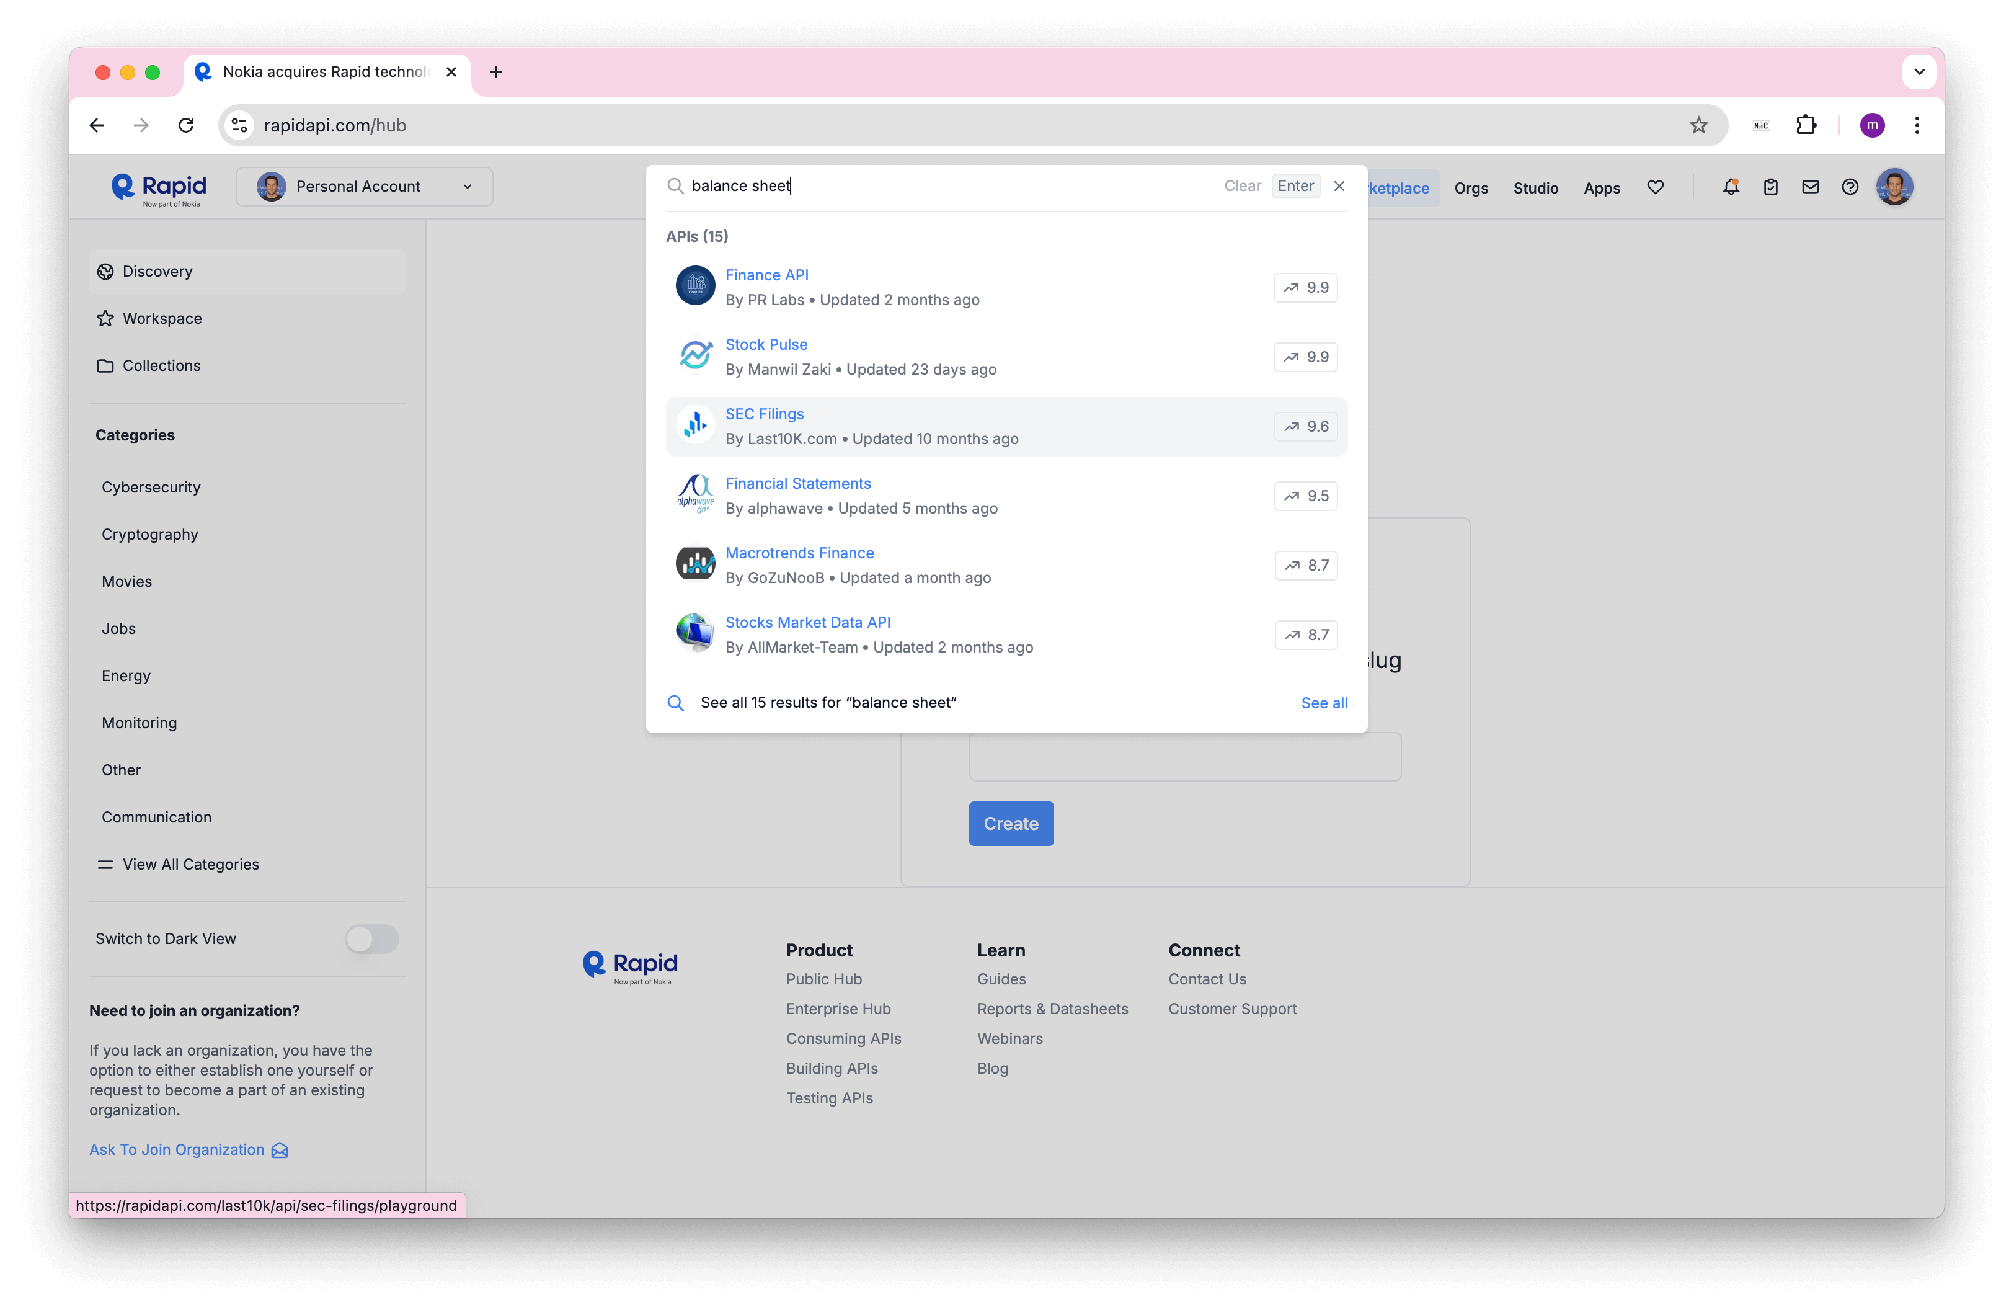Viewport: 2014px width, 1310px height.
Task: Click the empty input field above Create
Action: [x=1185, y=757]
